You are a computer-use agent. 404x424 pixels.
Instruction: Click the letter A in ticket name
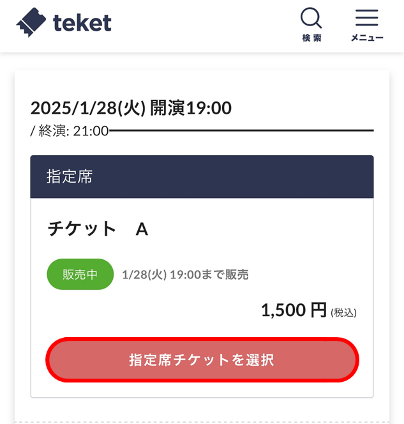click(142, 230)
